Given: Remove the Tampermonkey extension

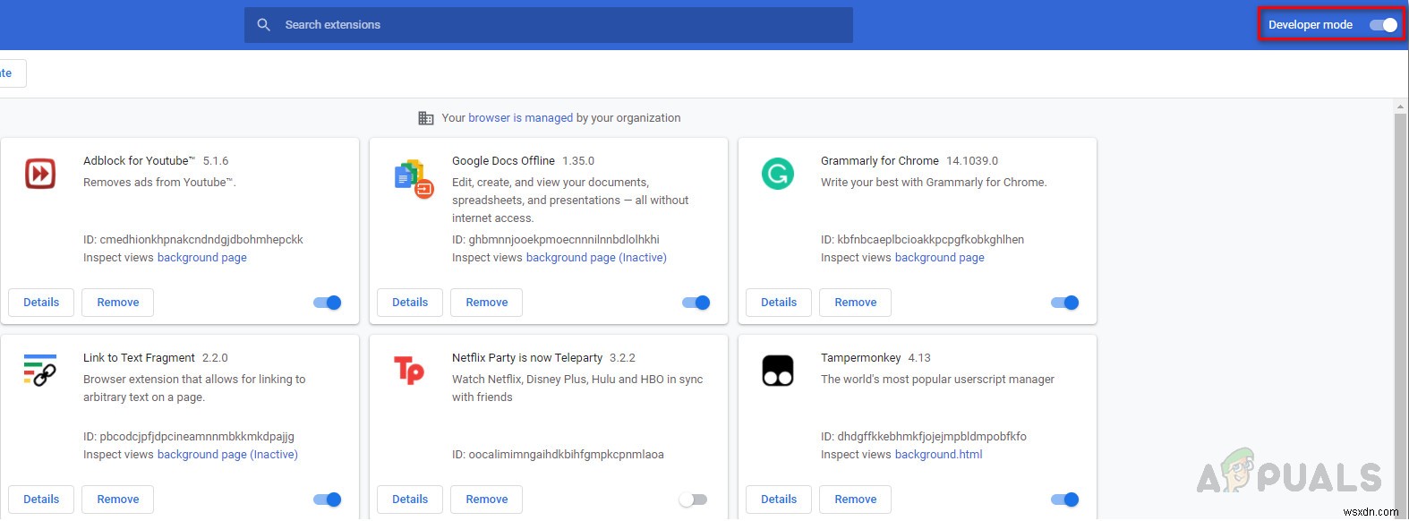Looking at the screenshot, I should (855, 500).
